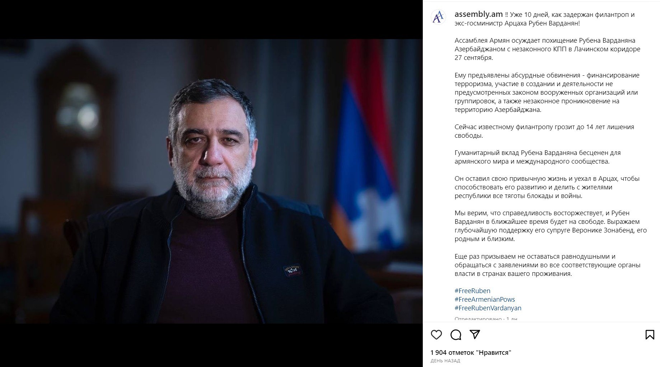Click the paragraph mentioning 14 лет
This screenshot has height=367, width=660.
(544, 131)
